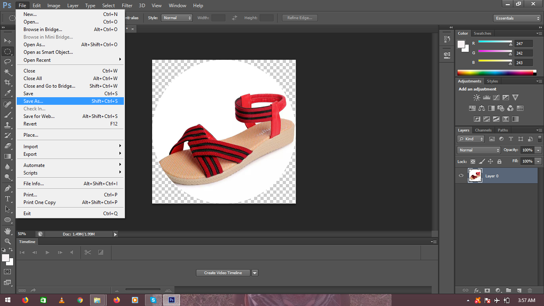Viewport: 544px width, 306px height.
Task: Click the Paths tab
Action: (503, 130)
